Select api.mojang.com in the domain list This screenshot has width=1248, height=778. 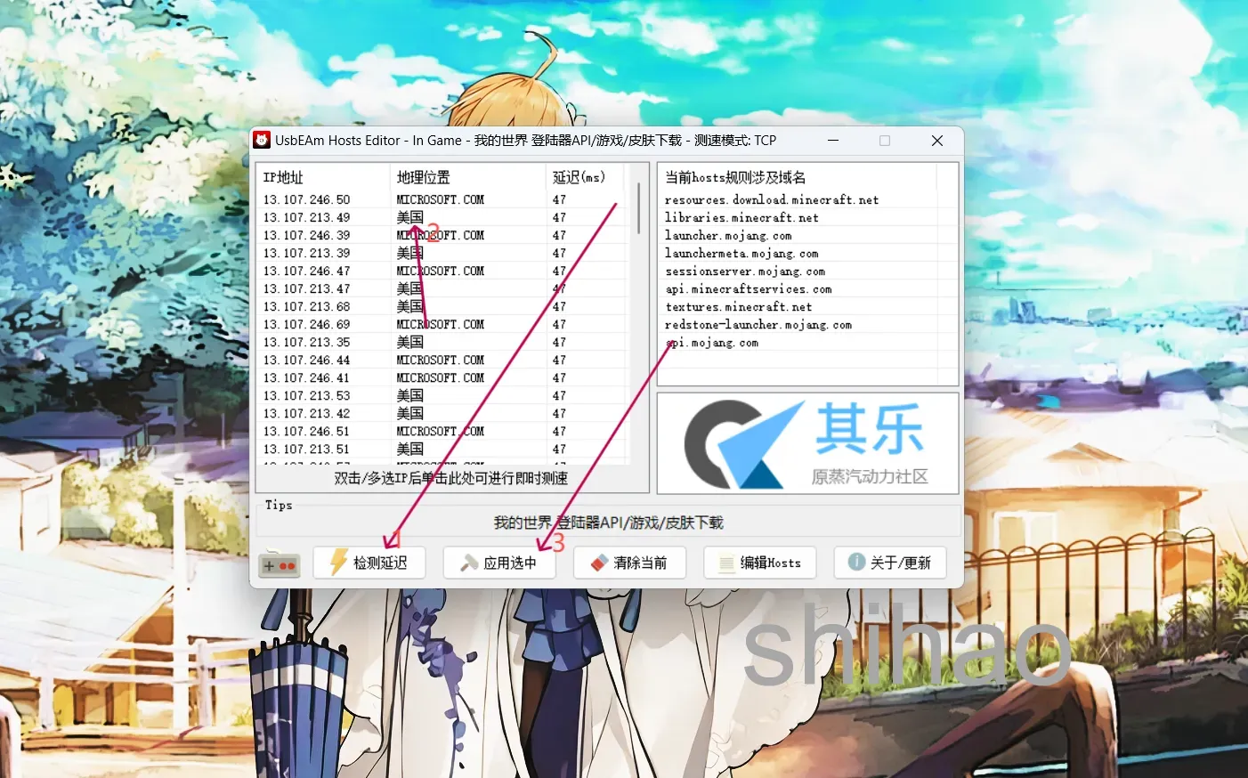point(713,343)
